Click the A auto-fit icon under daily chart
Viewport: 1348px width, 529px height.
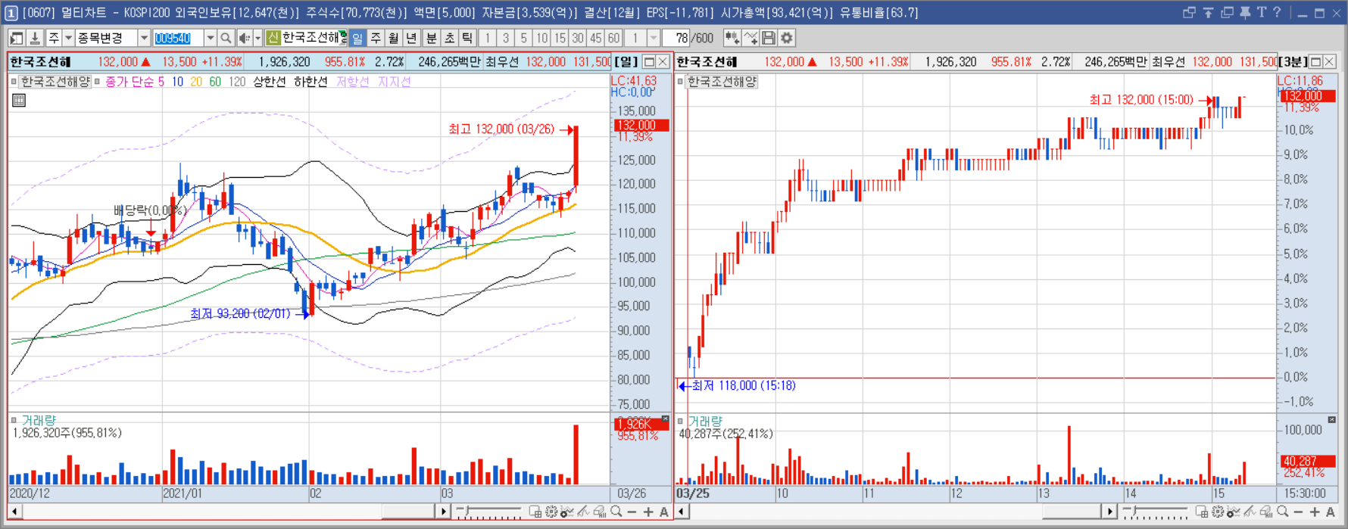point(664,512)
